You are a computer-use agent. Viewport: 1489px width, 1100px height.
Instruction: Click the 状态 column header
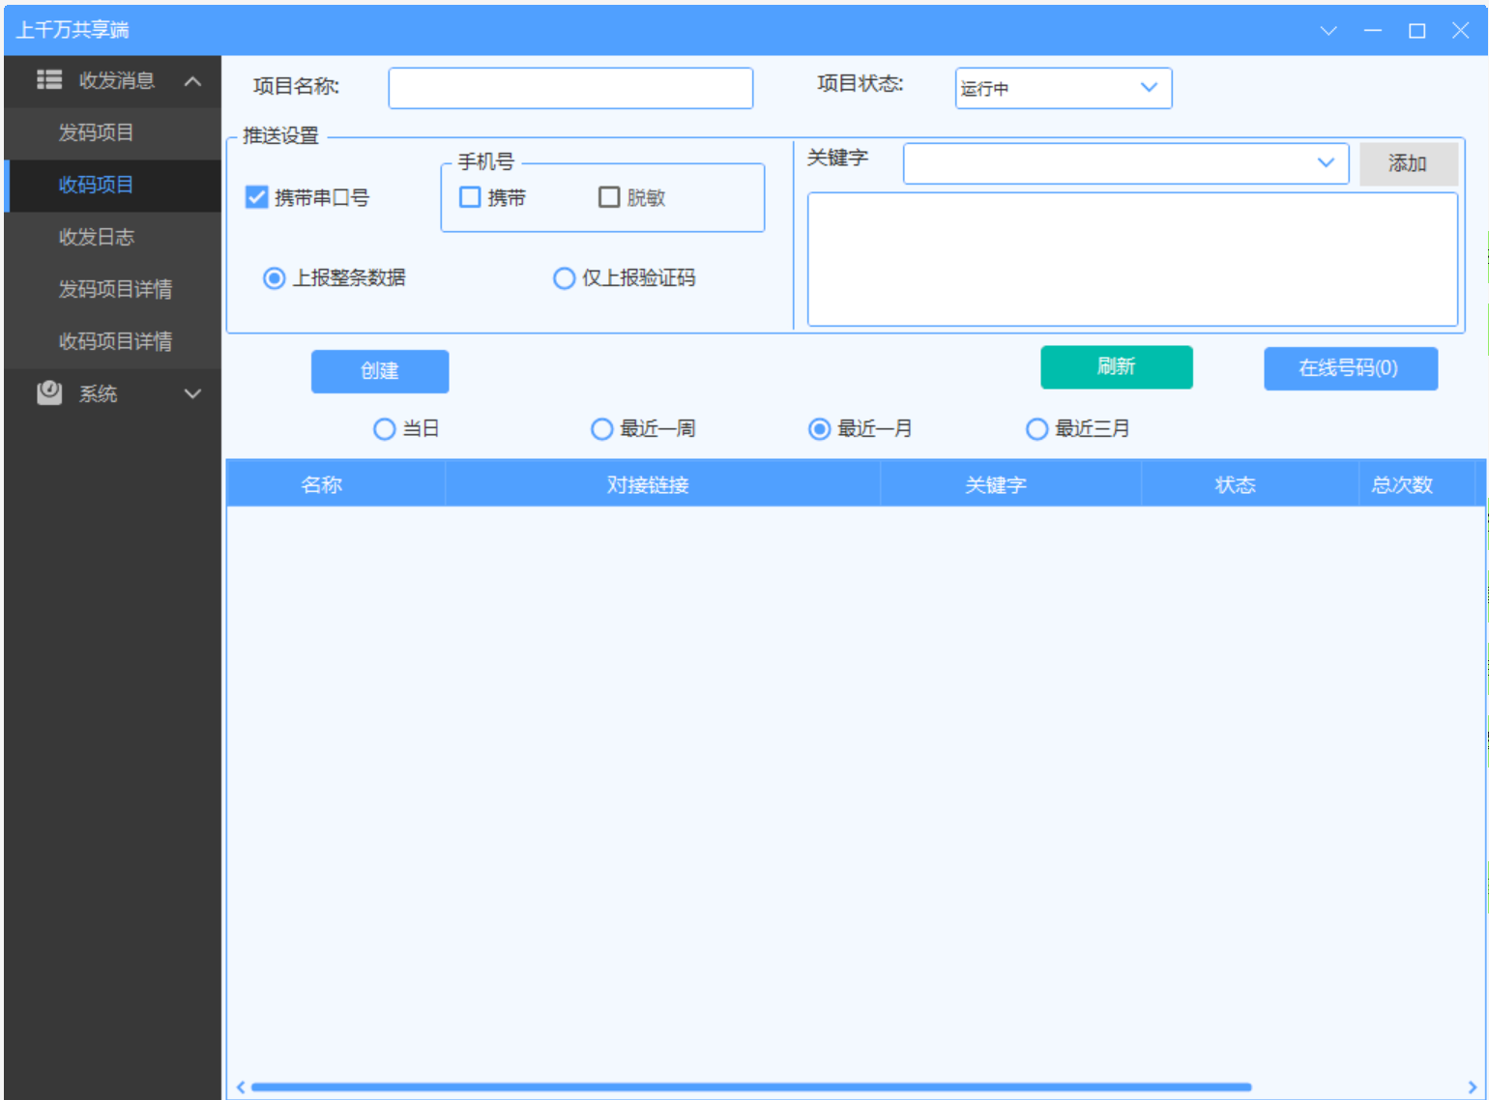click(x=1249, y=484)
